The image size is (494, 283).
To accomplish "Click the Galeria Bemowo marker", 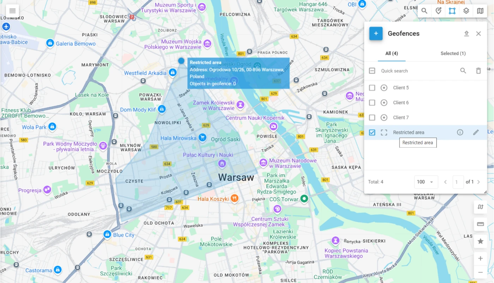I will tap(50, 43).
